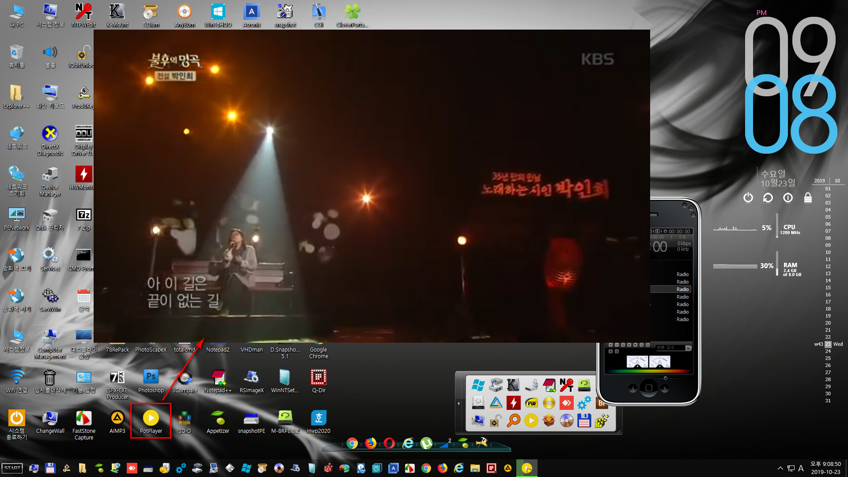This screenshot has height=477, width=848.
Task: Open the CGI desktop icon
Action: click(318, 15)
